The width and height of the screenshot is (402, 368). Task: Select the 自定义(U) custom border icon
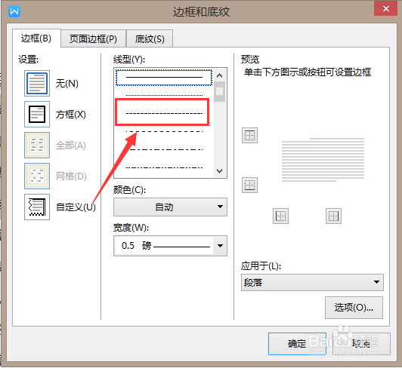37,207
